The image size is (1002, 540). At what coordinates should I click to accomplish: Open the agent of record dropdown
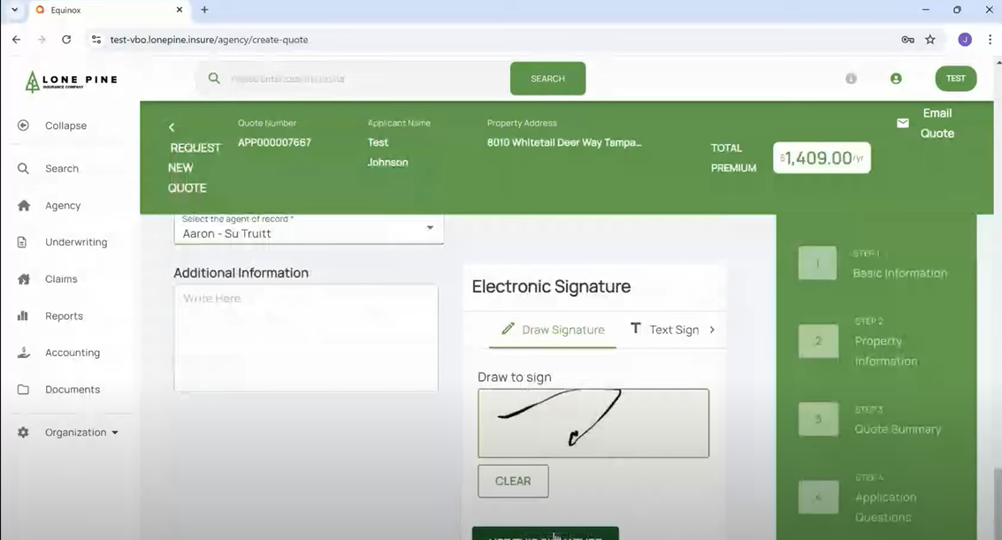pyautogui.click(x=431, y=228)
